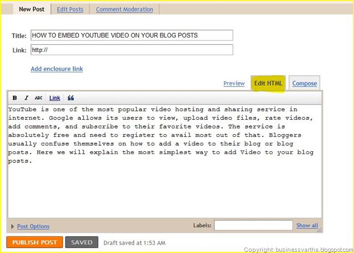Focus the Link URL input field
The height and width of the screenshot is (253, 354).
click(132, 50)
